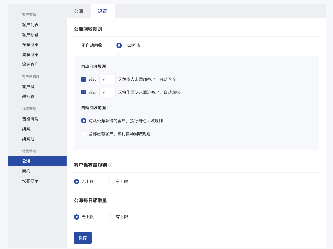Click the 销售管理 section label

pos(29,151)
